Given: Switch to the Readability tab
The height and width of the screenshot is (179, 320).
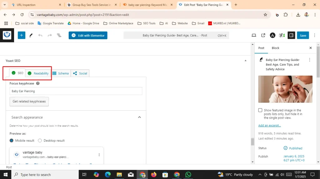Looking at the screenshot, I should click(38, 73).
